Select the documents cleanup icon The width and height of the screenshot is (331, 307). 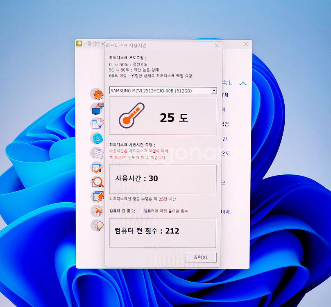(x=97, y=153)
